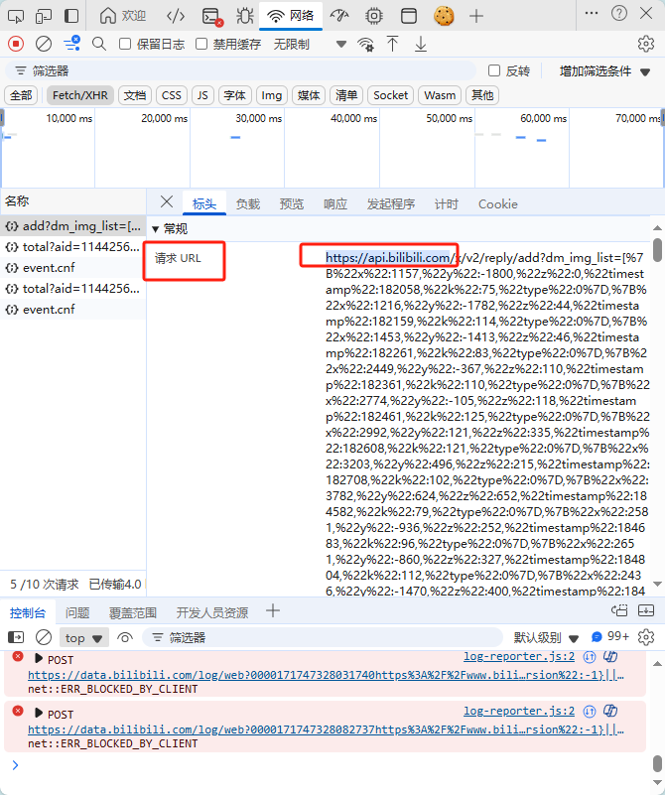Viewport: 665px width, 795px height.
Task: Open the Performance gauge tool
Action: click(x=339, y=16)
